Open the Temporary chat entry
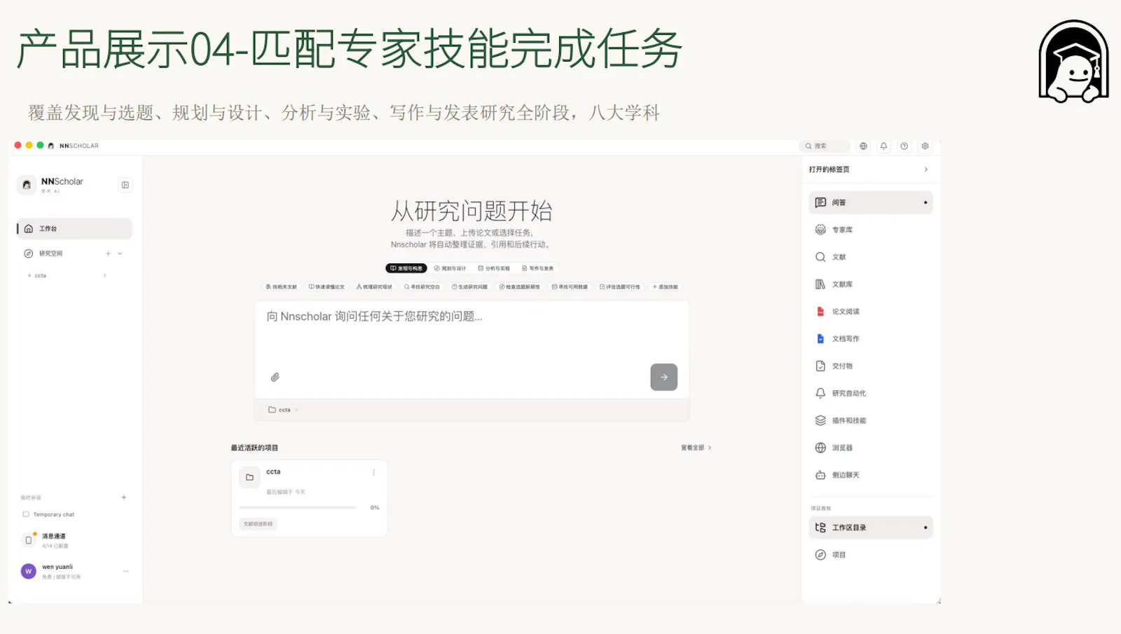Image resolution: width=1121 pixels, height=634 pixels. pyautogui.click(x=49, y=514)
